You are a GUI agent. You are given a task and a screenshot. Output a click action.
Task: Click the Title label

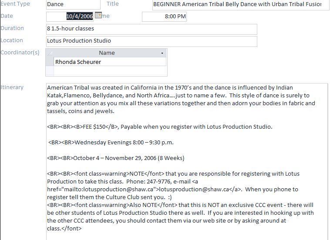112,4
